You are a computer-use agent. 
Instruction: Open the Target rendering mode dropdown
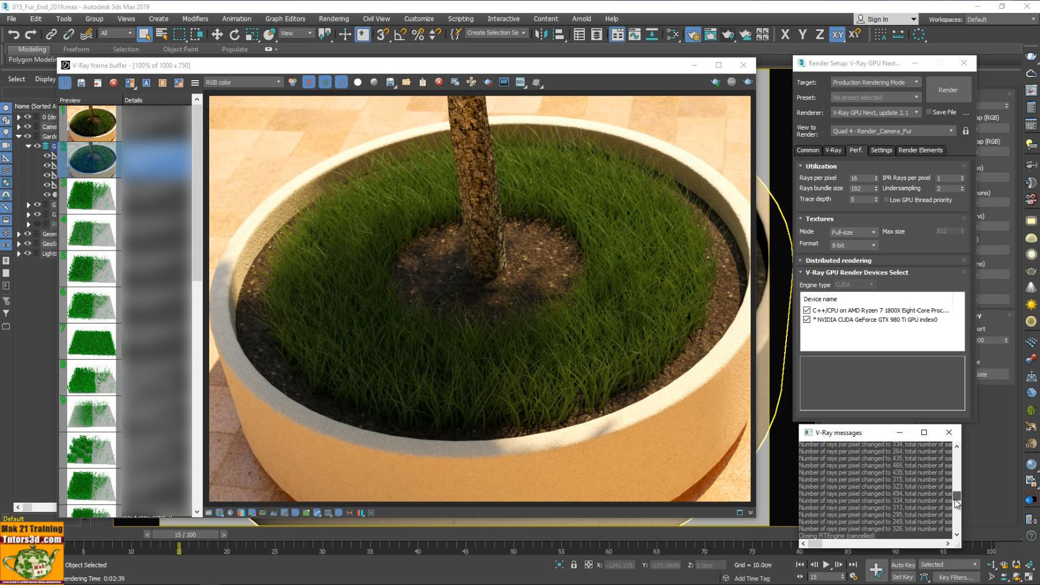pos(875,82)
